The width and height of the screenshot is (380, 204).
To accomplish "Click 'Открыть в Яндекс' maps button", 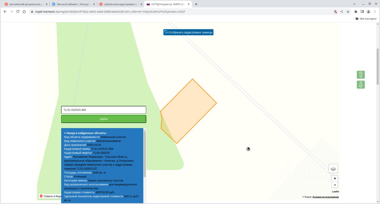I will click(50, 196).
